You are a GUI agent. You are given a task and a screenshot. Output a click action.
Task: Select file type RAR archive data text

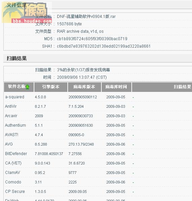pyautogui.click(x=80, y=31)
